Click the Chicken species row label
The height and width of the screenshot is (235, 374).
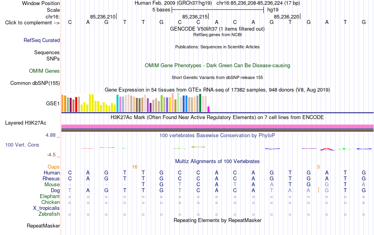tap(50, 202)
